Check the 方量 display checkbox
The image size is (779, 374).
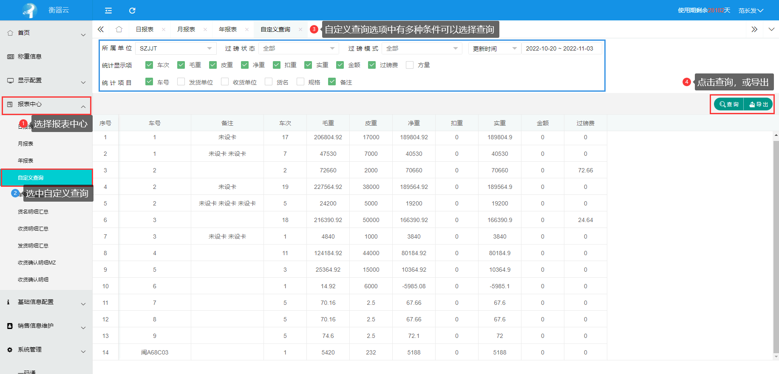[410, 65]
